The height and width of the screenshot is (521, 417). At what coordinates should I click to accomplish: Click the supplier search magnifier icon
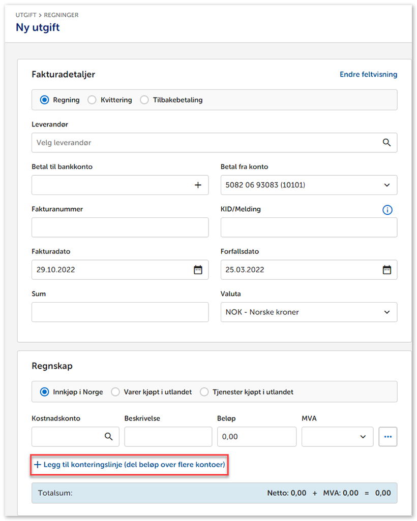click(386, 143)
